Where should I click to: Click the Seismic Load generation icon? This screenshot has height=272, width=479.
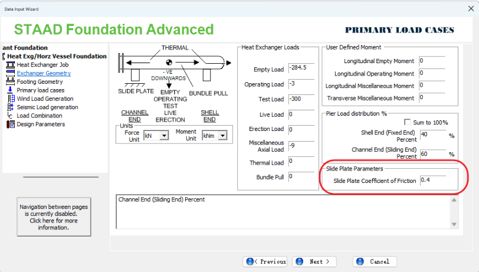click(x=11, y=107)
